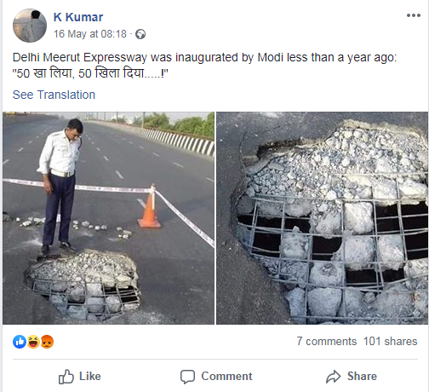Click the public audience globe icon
Image resolution: width=429 pixels, height=392 pixels.
[x=140, y=34]
